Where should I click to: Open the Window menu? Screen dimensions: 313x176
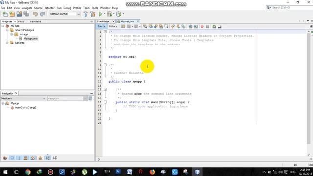click(x=105, y=8)
